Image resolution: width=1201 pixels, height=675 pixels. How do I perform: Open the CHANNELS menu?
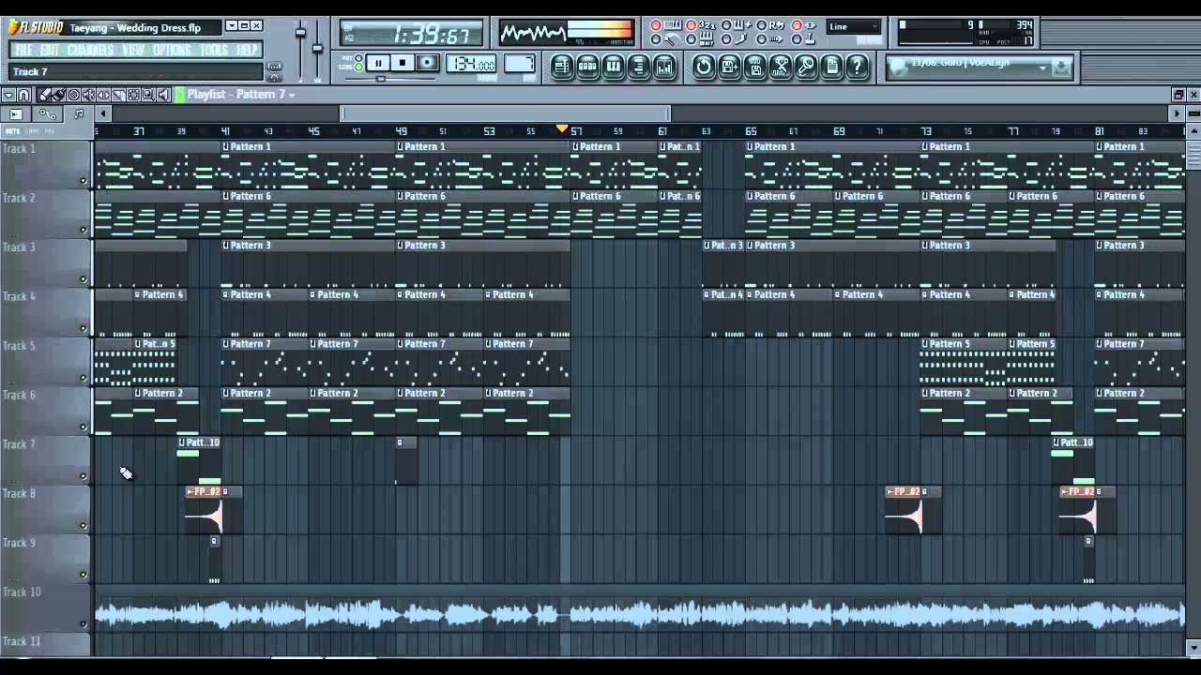(91, 50)
